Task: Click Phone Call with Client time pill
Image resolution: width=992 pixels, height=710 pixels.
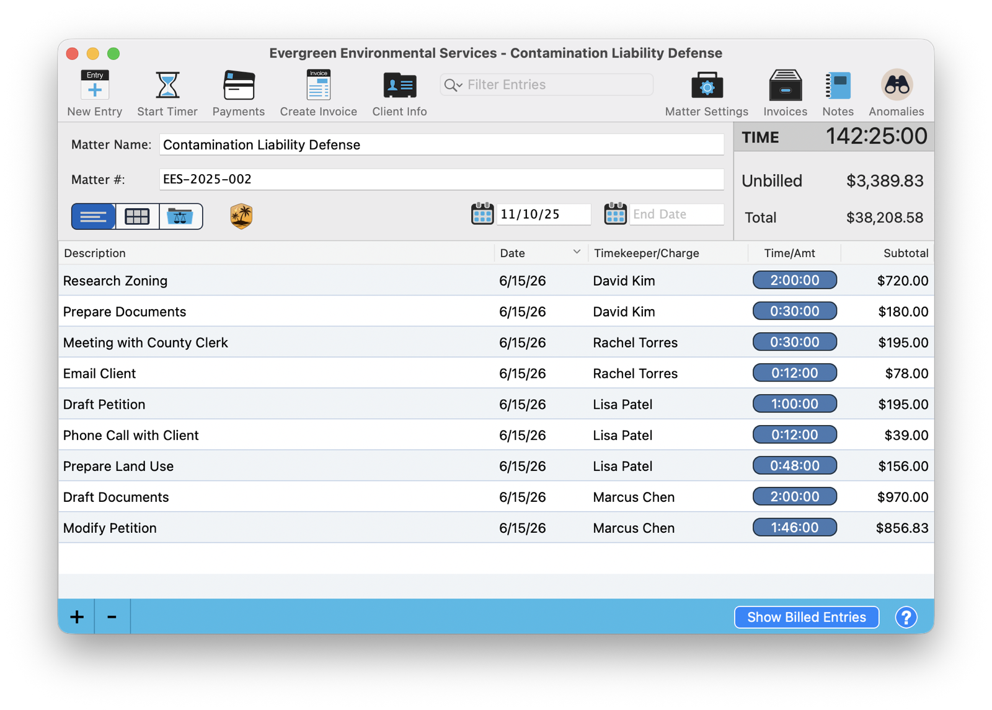Action: click(794, 435)
